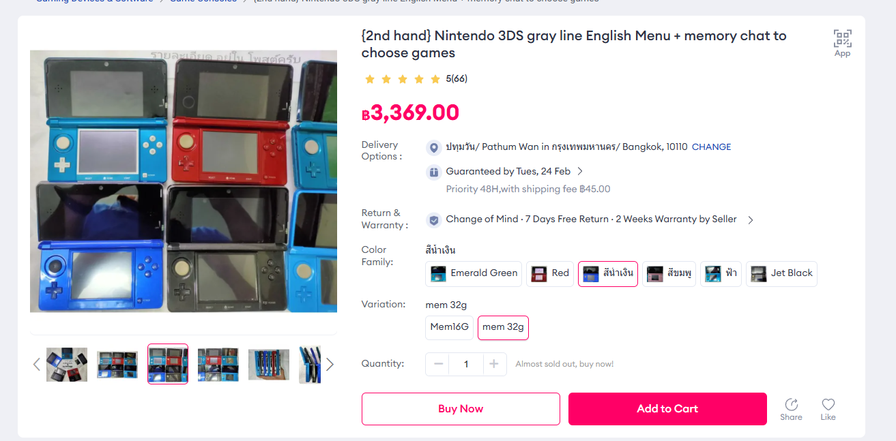
Task: Open the App QR code icon
Action: coord(842,38)
